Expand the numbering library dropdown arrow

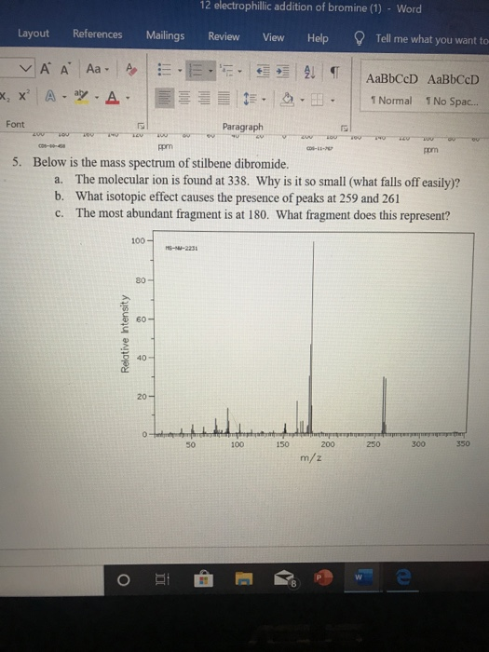(210, 71)
